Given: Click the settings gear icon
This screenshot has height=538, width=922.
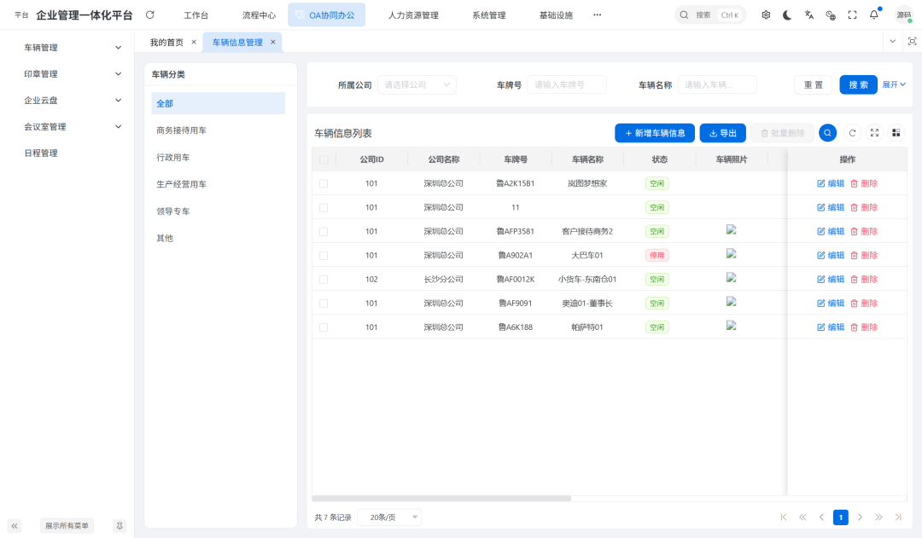Looking at the screenshot, I should (766, 14).
